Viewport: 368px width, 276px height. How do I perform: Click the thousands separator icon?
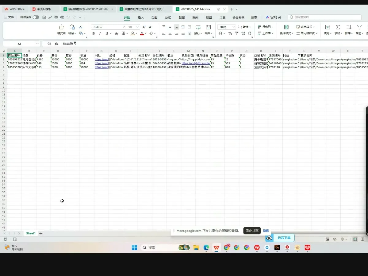(x=236, y=33)
